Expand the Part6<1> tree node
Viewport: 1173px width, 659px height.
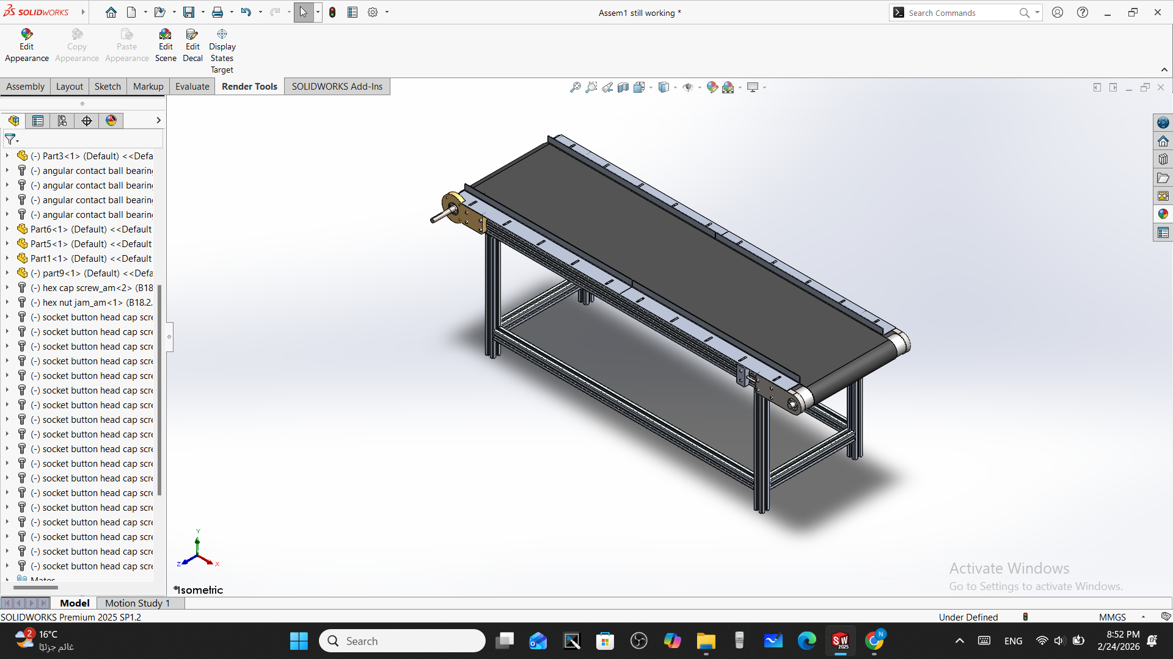[x=7, y=229]
